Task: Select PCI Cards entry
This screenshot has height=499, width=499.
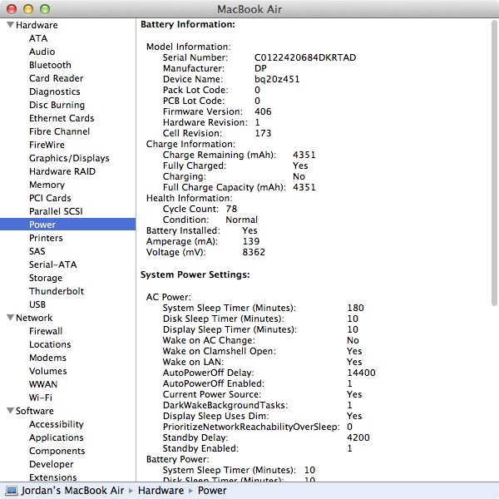Action: coord(50,198)
